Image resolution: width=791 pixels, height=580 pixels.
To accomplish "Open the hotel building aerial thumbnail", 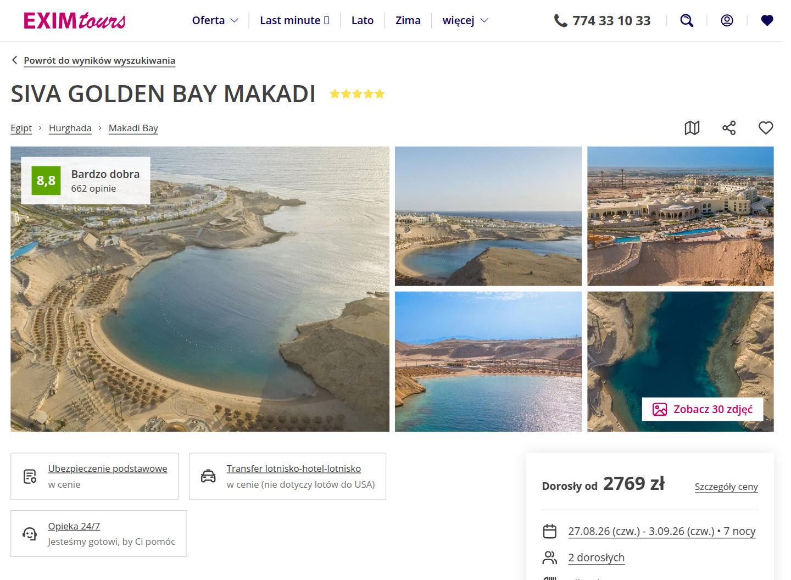I will point(681,216).
